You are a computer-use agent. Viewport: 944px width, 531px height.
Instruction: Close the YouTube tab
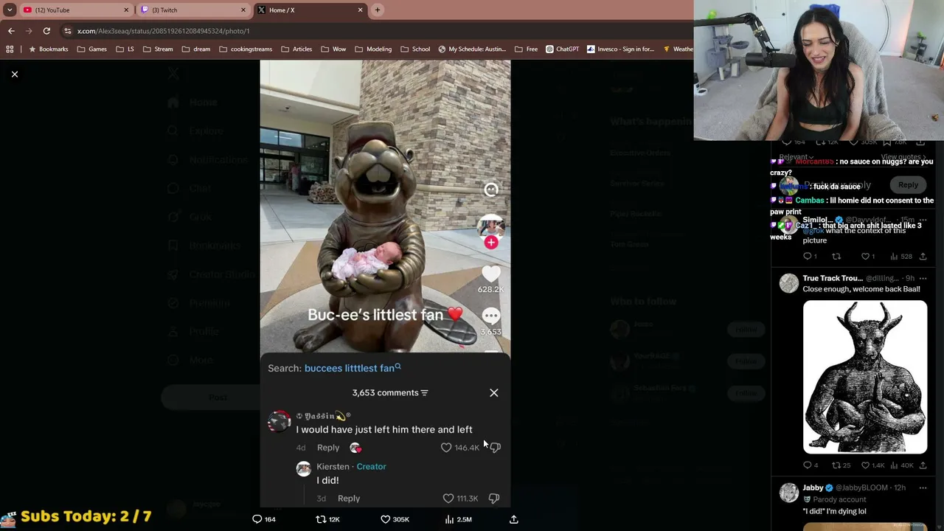(x=126, y=10)
